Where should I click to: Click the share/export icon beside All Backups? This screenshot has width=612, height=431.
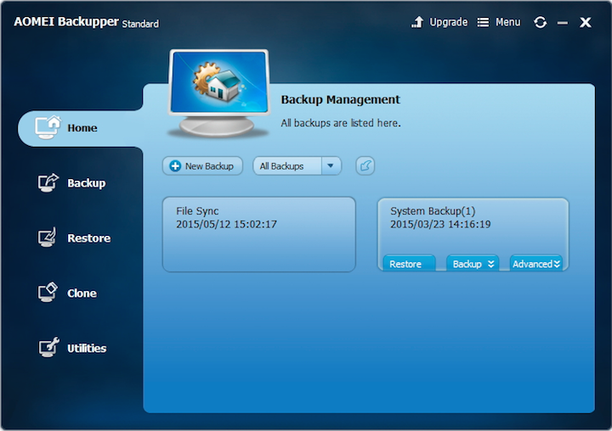point(365,166)
